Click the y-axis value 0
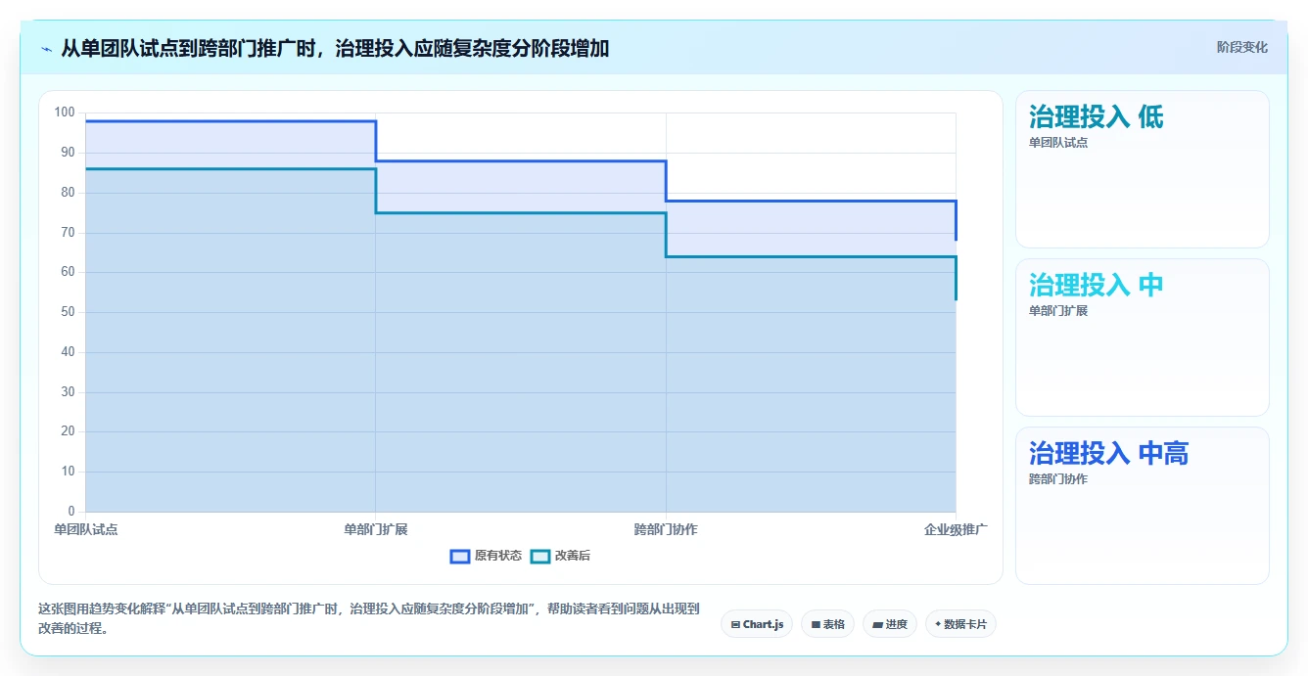Image resolution: width=1308 pixels, height=676 pixels. click(x=70, y=512)
